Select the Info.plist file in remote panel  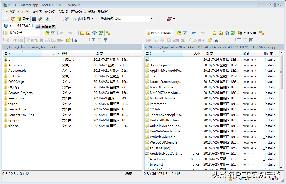(157, 164)
